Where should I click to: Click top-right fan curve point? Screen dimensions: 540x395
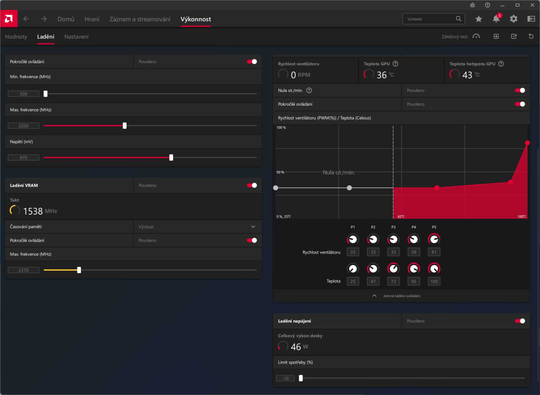click(528, 143)
